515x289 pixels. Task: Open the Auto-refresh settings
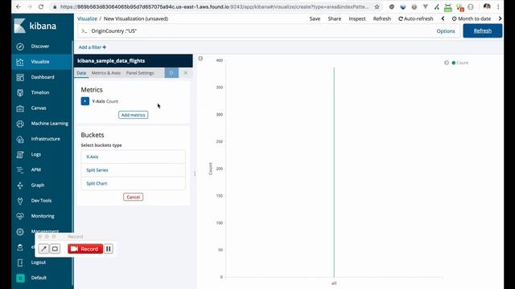pyautogui.click(x=415, y=18)
